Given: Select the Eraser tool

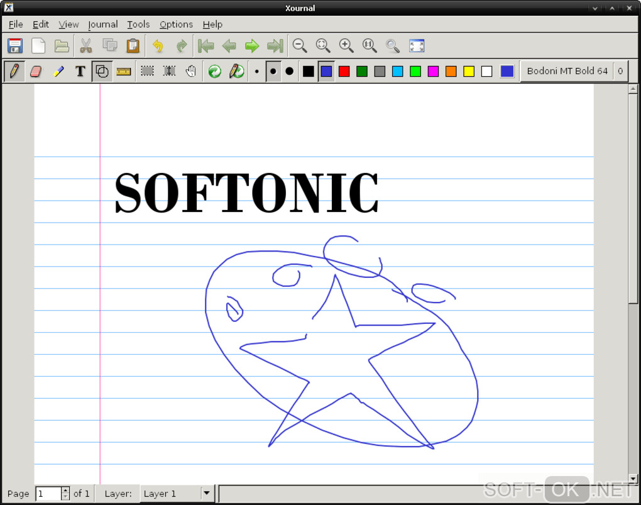Looking at the screenshot, I should (36, 72).
